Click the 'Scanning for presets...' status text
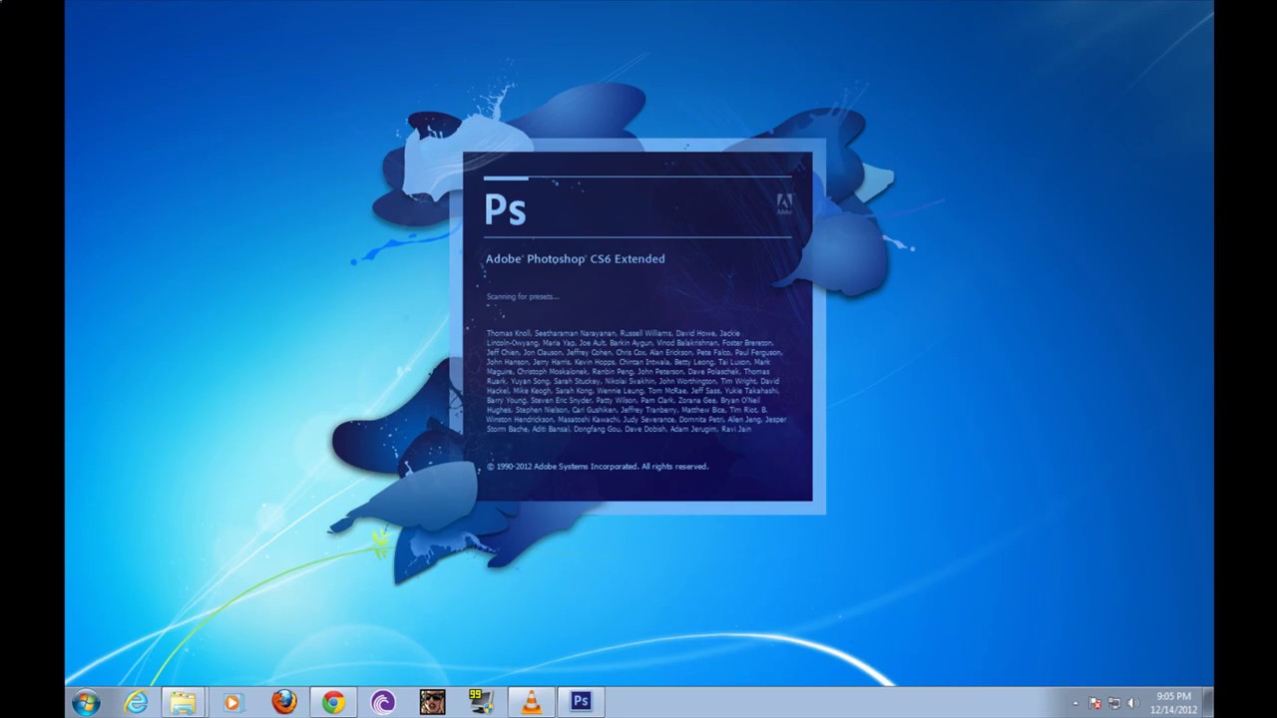 [x=523, y=297]
